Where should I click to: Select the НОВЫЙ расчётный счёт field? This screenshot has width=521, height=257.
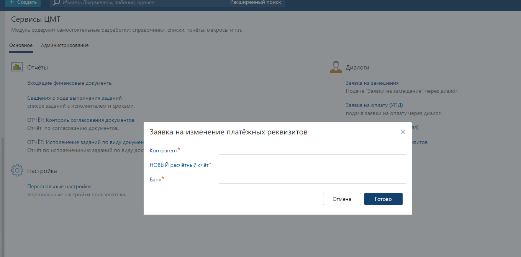pyautogui.click(x=312, y=165)
